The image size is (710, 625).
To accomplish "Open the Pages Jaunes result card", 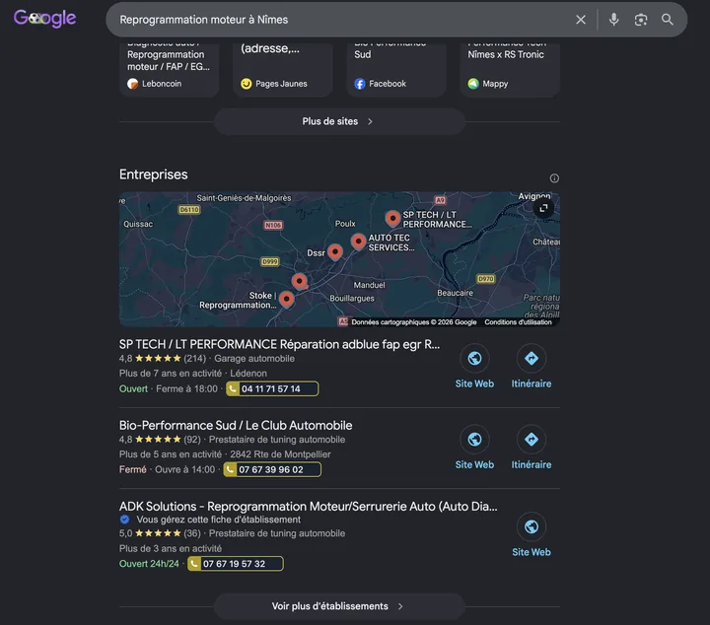I will click(x=283, y=68).
